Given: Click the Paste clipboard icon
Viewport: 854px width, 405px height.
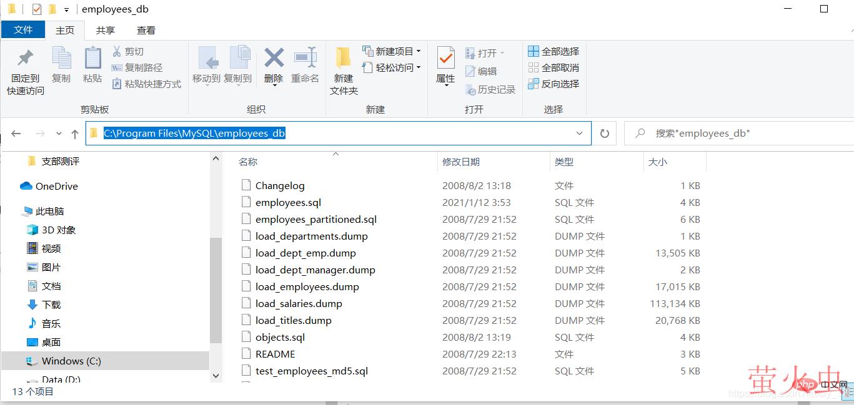Looking at the screenshot, I should (92, 59).
